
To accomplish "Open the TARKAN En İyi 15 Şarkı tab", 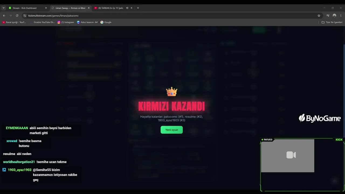I will [111, 8].
